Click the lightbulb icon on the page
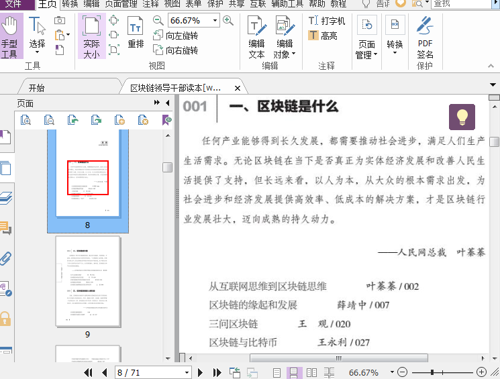 (x=462, y=117)
